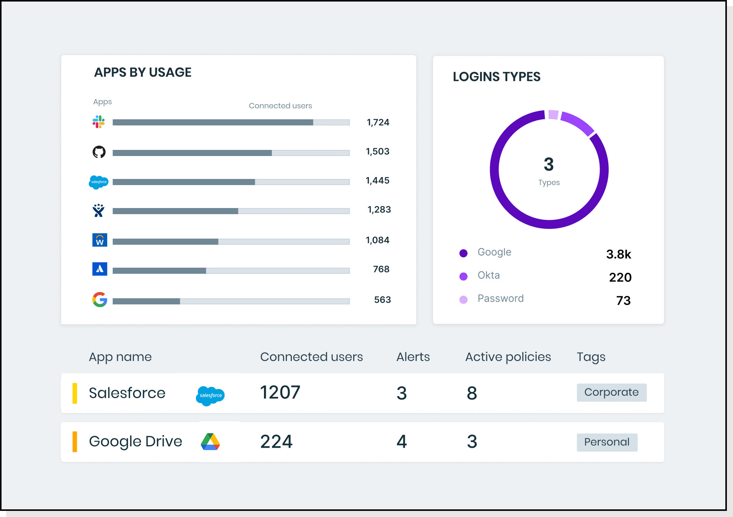Click the Salesforce logo in the table row
Viewport: 733px width, 517px height.
(210, 395)
